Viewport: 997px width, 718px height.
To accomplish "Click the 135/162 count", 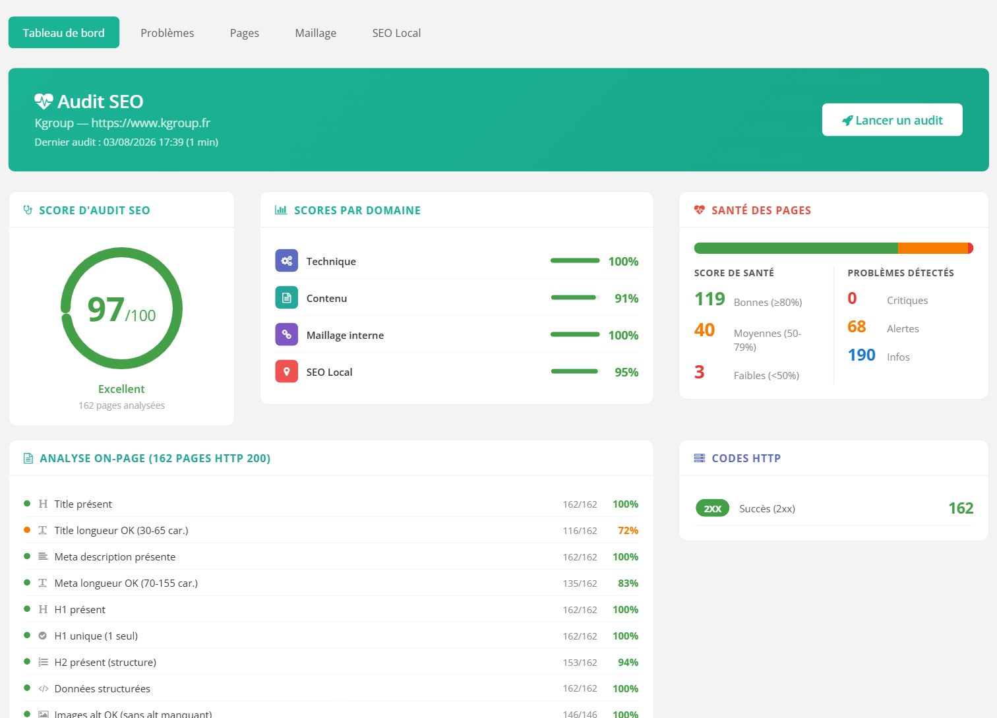I will coord(580,583).
